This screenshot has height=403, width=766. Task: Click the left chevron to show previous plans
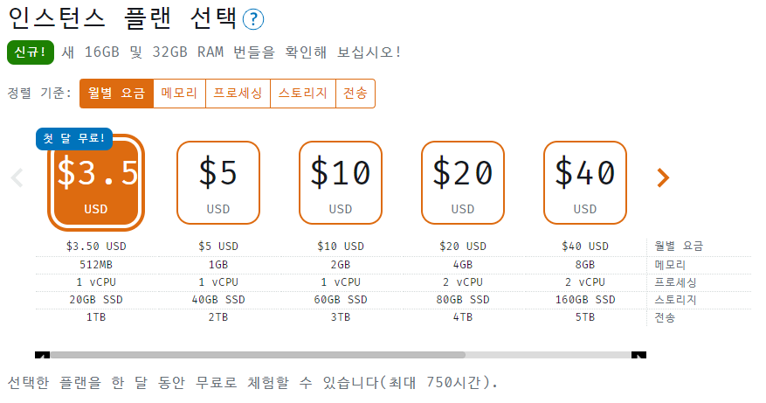(17, 177)
